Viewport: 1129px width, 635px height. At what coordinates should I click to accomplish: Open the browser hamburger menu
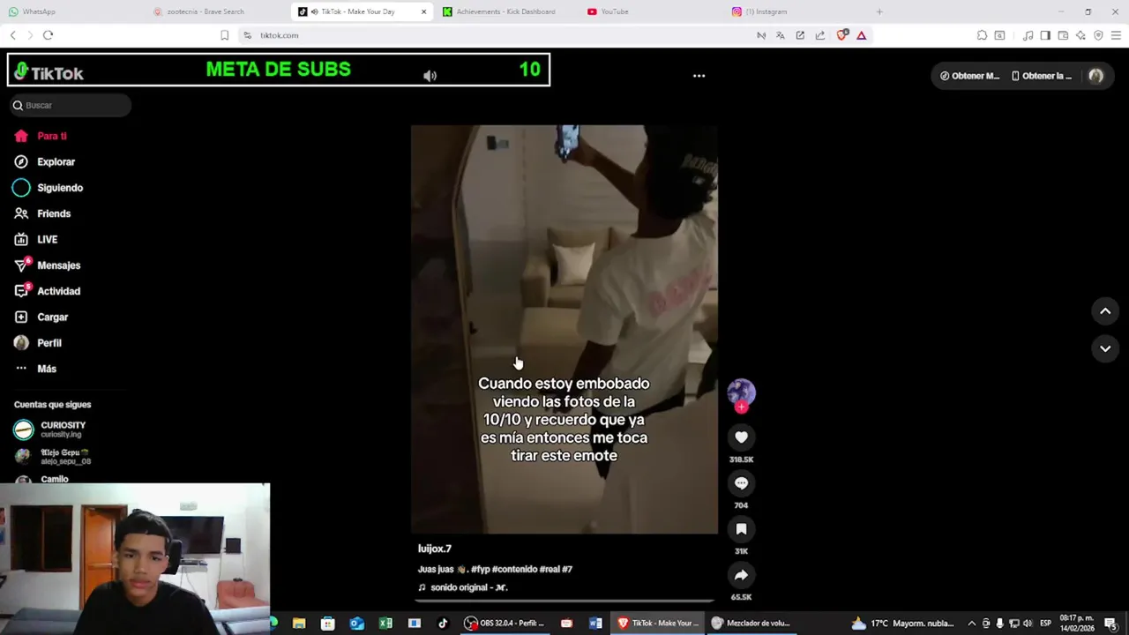click(x=1116, y=35)
